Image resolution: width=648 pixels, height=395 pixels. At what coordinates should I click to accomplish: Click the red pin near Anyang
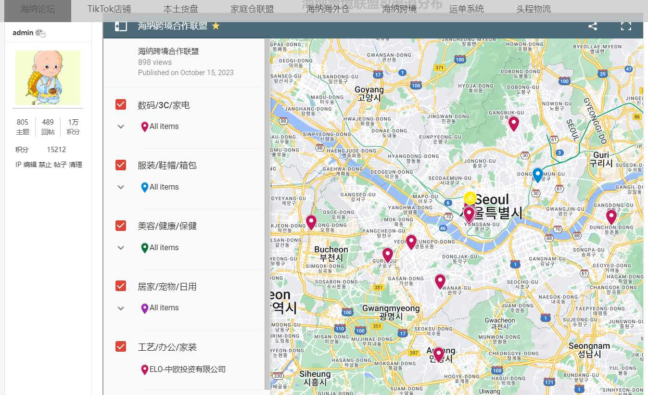438,355
